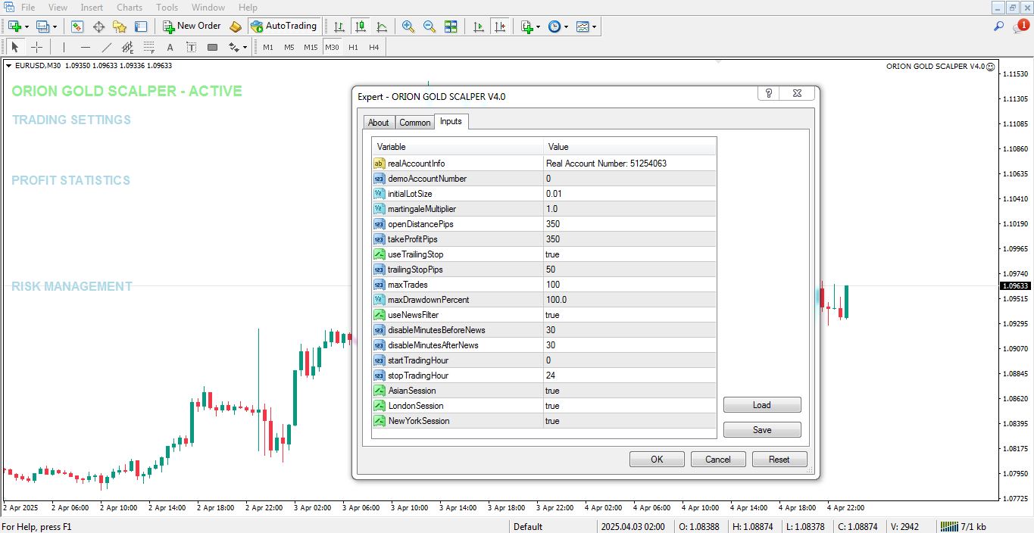Screen dimensions: 1034x533
Task: Open the MetaEditor book icon
Action: (236, 26)
